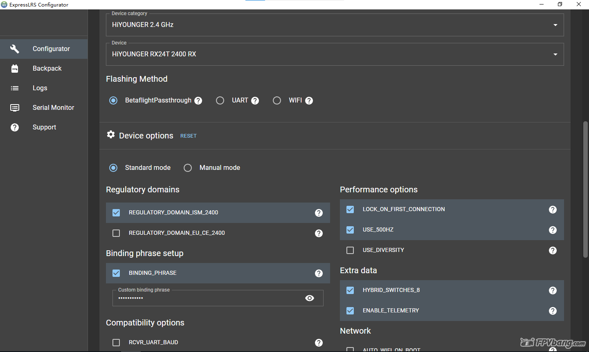This screenshot has height=352, width=589.
Task: Open the Device dropdown showing HiYOUNGER RX24T
Action: click(x=335, y=54)
